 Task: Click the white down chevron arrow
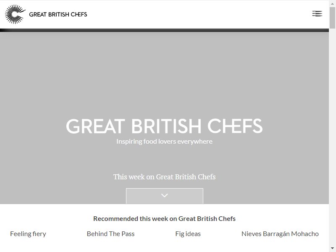click(x=164, y=195)
